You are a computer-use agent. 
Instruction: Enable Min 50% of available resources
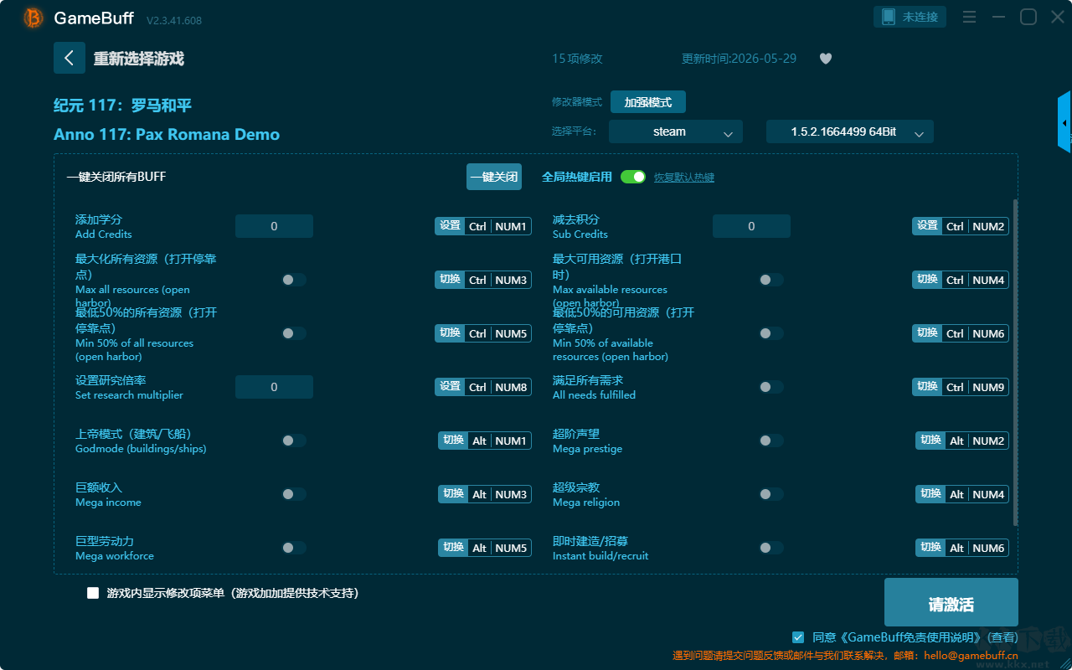pyautogui.click(x=771, y=333)
